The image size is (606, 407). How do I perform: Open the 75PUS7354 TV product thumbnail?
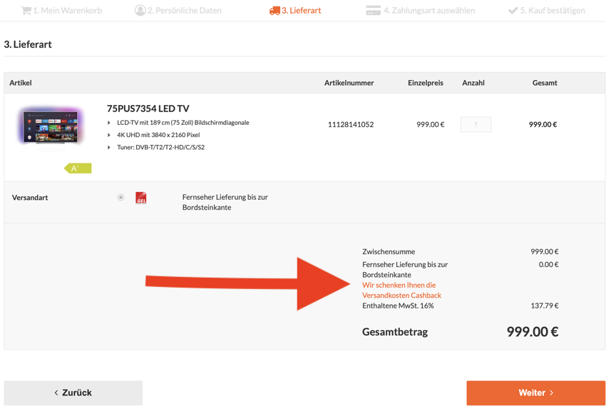(50, 127)
